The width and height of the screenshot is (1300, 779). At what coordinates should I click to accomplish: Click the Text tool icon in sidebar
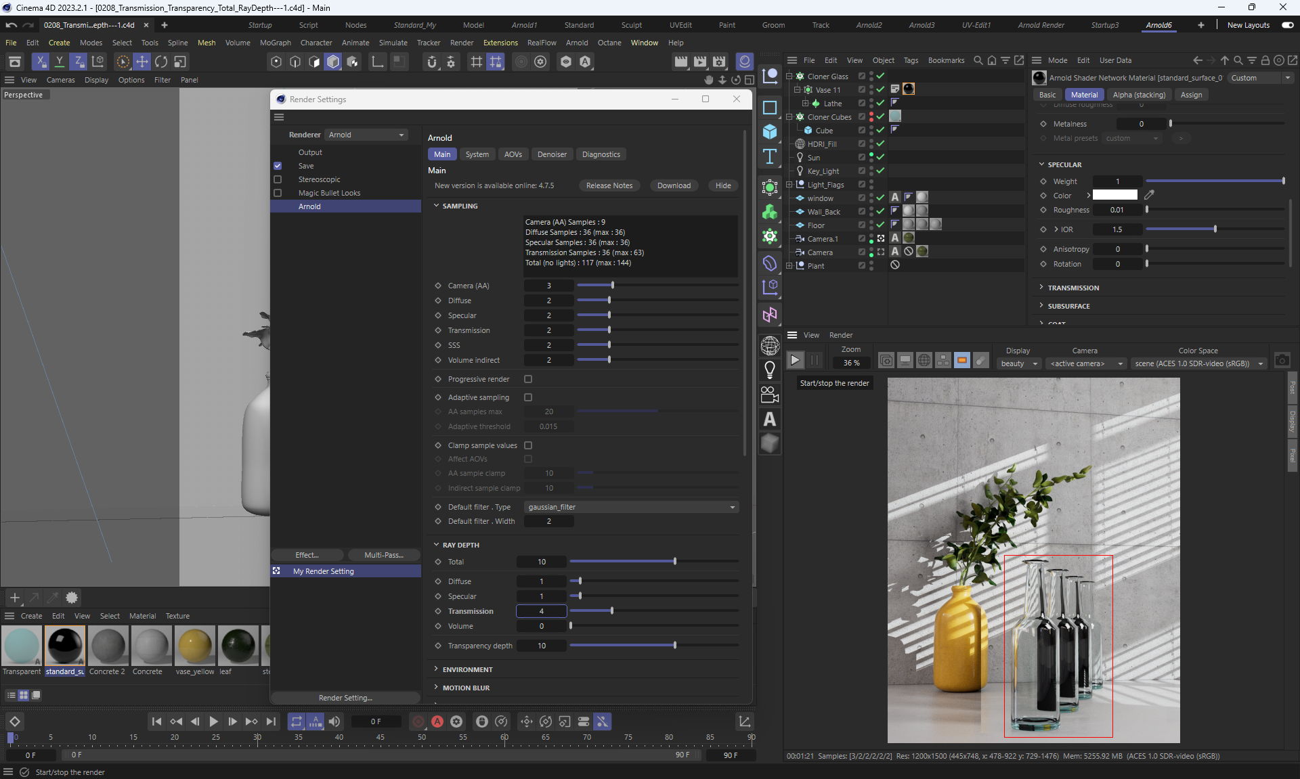coord(770,156)
